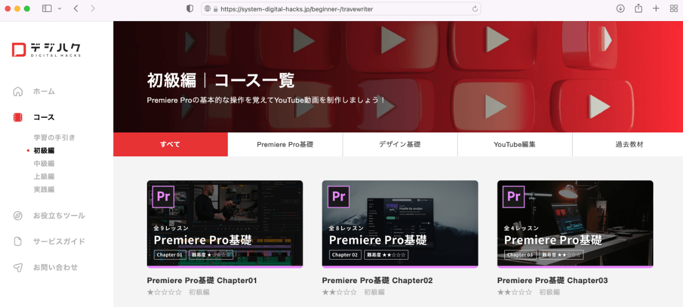
Task: Open the Chapter 03 course thumbnail
Action: [575, 224]
